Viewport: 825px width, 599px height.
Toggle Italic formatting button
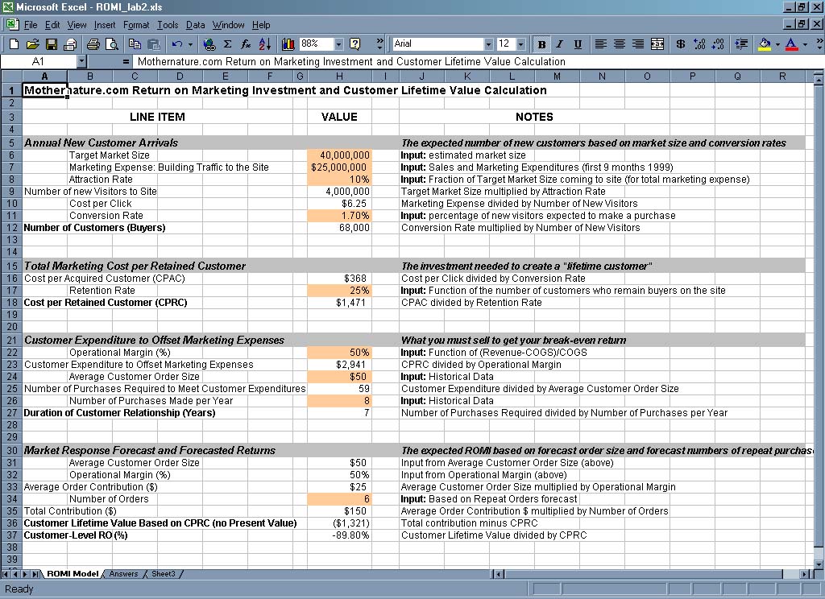click(x=559, y=44)
